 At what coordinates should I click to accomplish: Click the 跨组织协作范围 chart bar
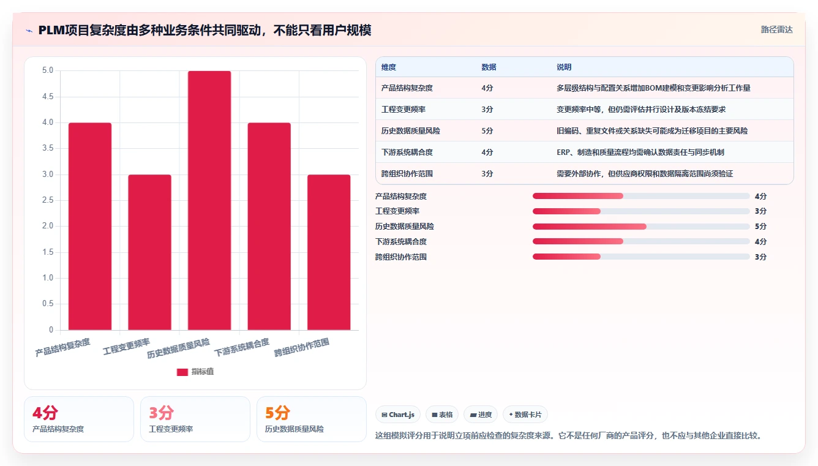click(x=329, y=252)
